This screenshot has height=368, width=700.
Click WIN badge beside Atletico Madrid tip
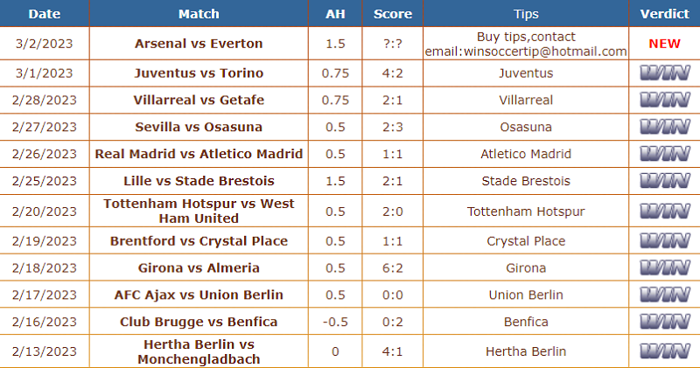point(665,154)
